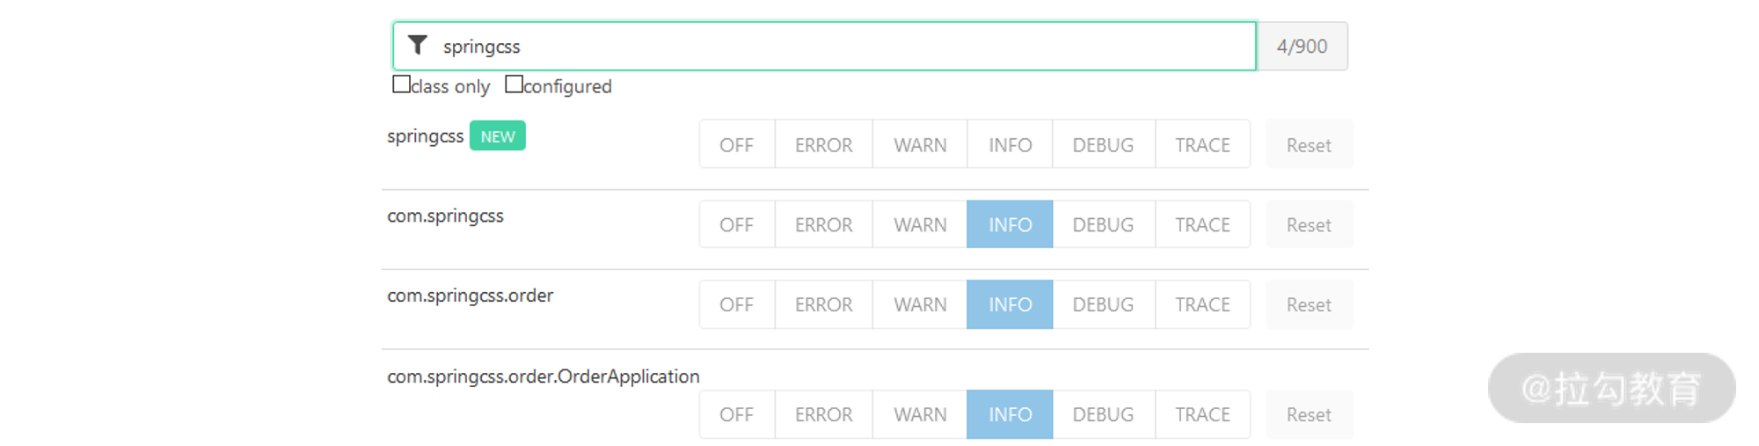The width and height of the screenshot is (1759, 446).
Task: Click the springcss filter input field
Action: point(836,46)
